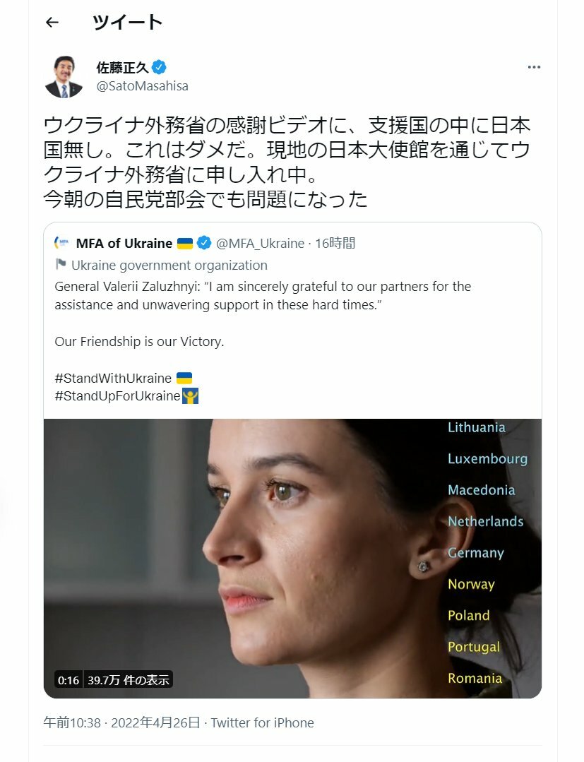Open the @SatoMasahisa handle
Screen dimensions: 584x762
point(143,86)
